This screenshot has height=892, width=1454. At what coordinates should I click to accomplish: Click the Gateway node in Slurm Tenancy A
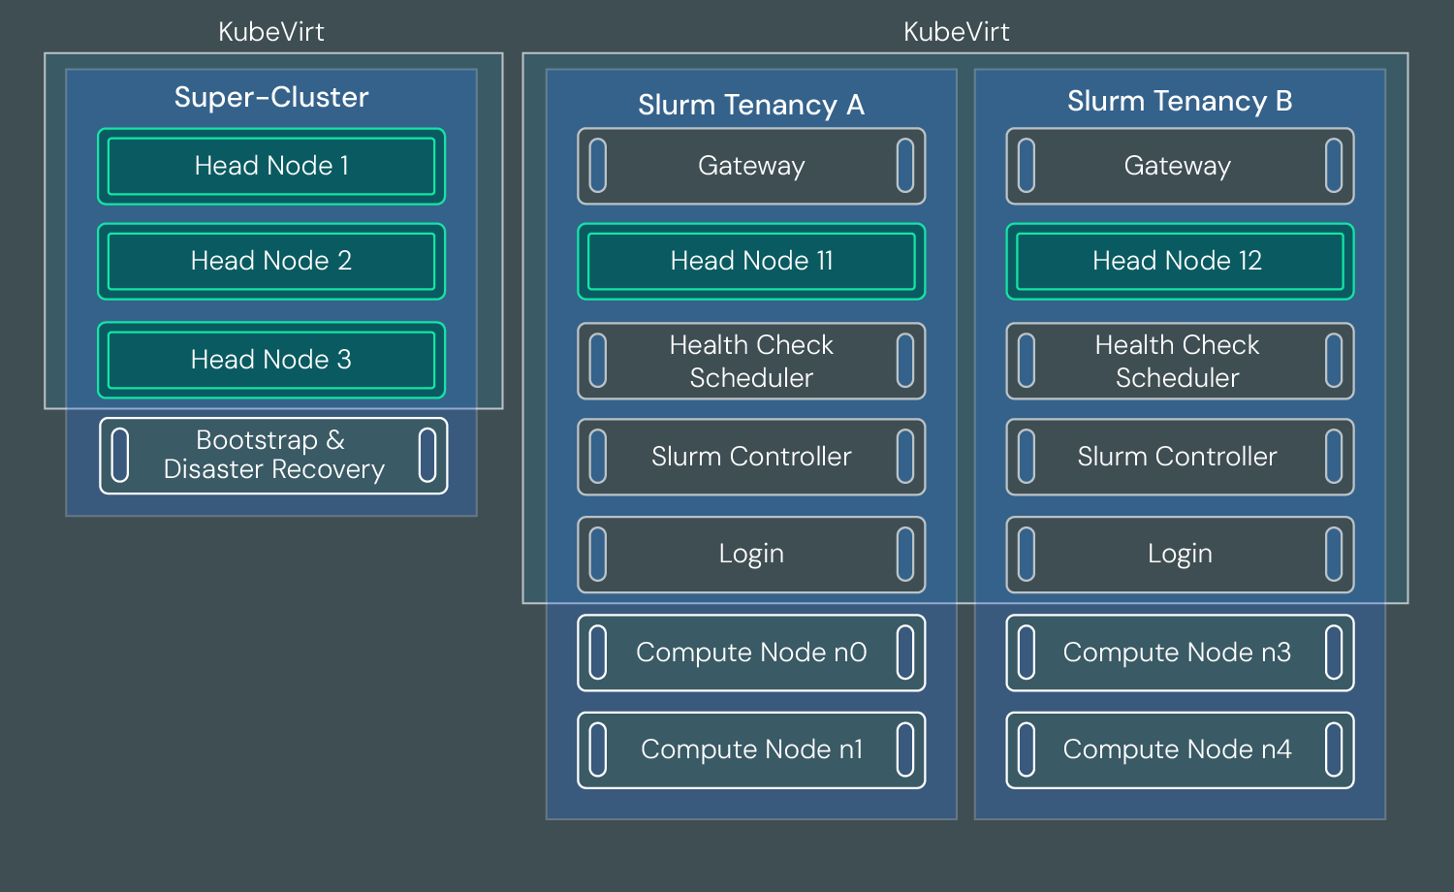tap(751, 166)
